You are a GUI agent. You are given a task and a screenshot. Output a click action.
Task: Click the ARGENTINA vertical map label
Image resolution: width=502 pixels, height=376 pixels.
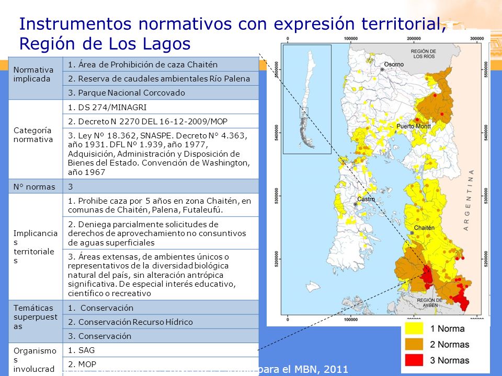[469, 200]
